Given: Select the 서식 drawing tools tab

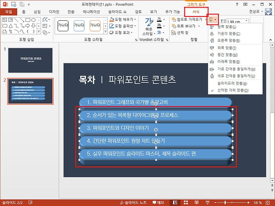Looking at the screenshot, I should tap(196, 12).
